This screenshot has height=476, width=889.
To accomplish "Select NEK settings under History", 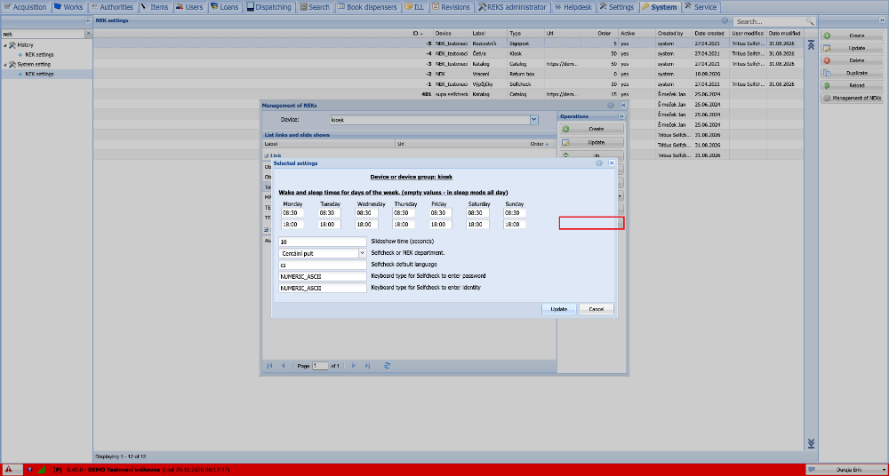I will click(39, 55).
